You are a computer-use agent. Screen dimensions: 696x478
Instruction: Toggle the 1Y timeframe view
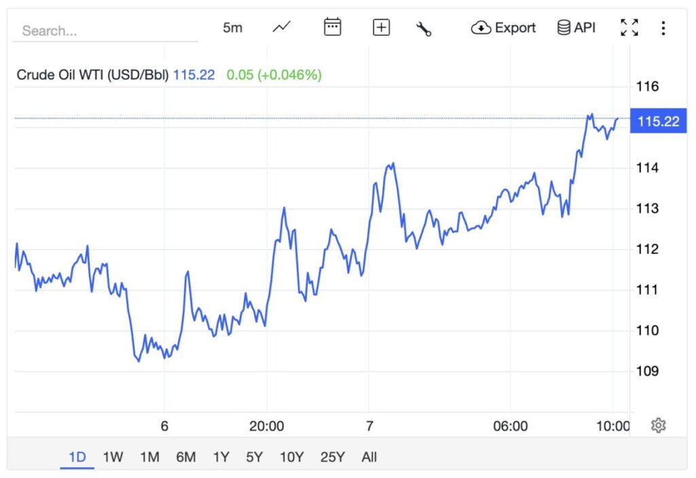221,458
